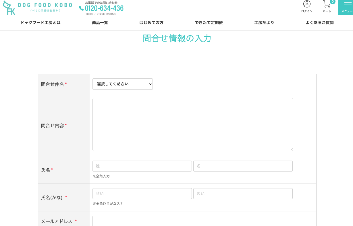The height and width of the screenshot is (226, 353).
Task: Open the shopping cart icon
Action: [x=327, y=4]
